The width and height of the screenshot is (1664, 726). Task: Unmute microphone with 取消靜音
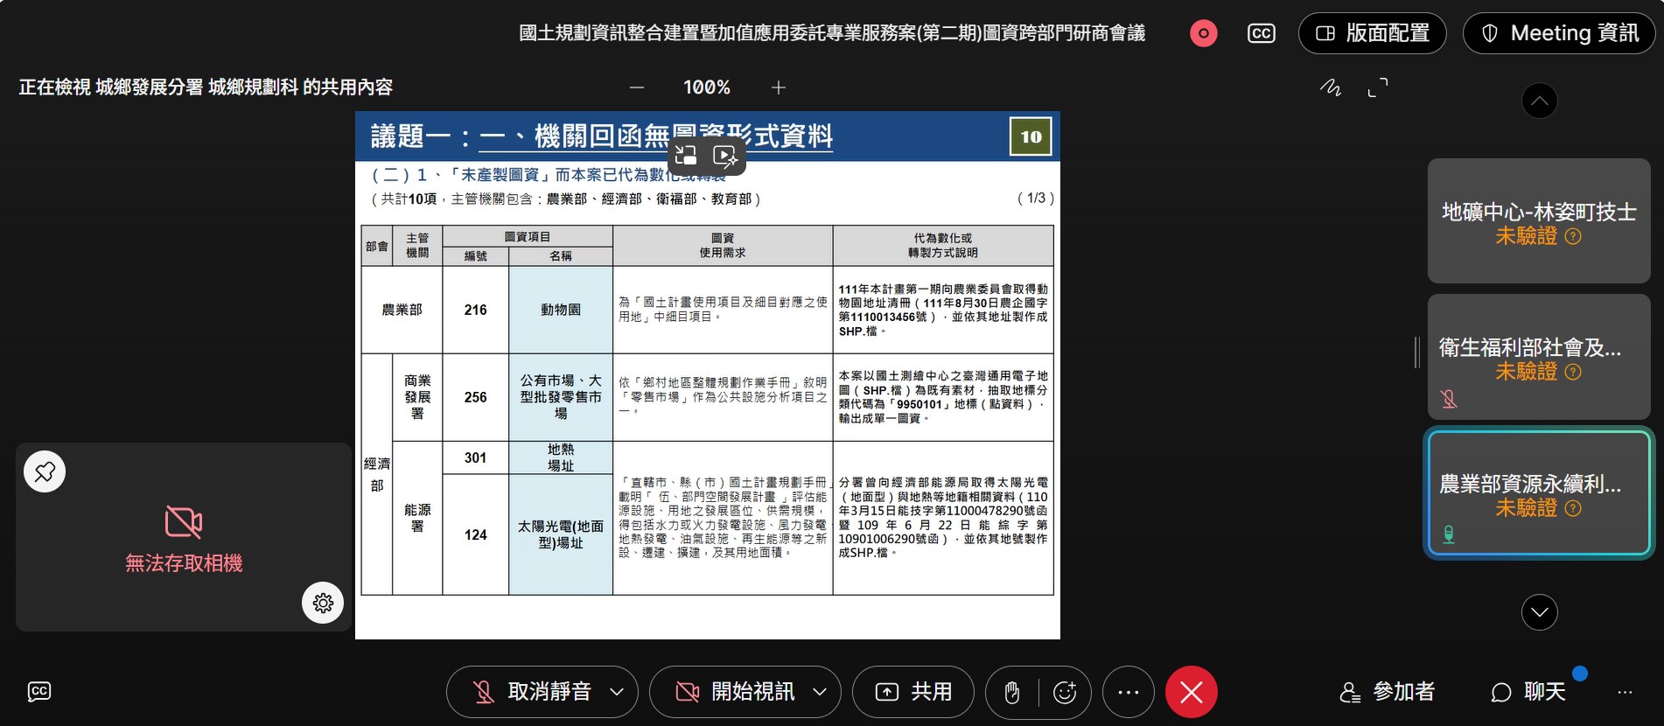[532, 692]
